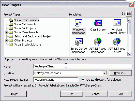Image resolution: width=136 pixels, height=101 pixels.
Task: Select Setup and Deployment Projects label
Action: (34, 36)
